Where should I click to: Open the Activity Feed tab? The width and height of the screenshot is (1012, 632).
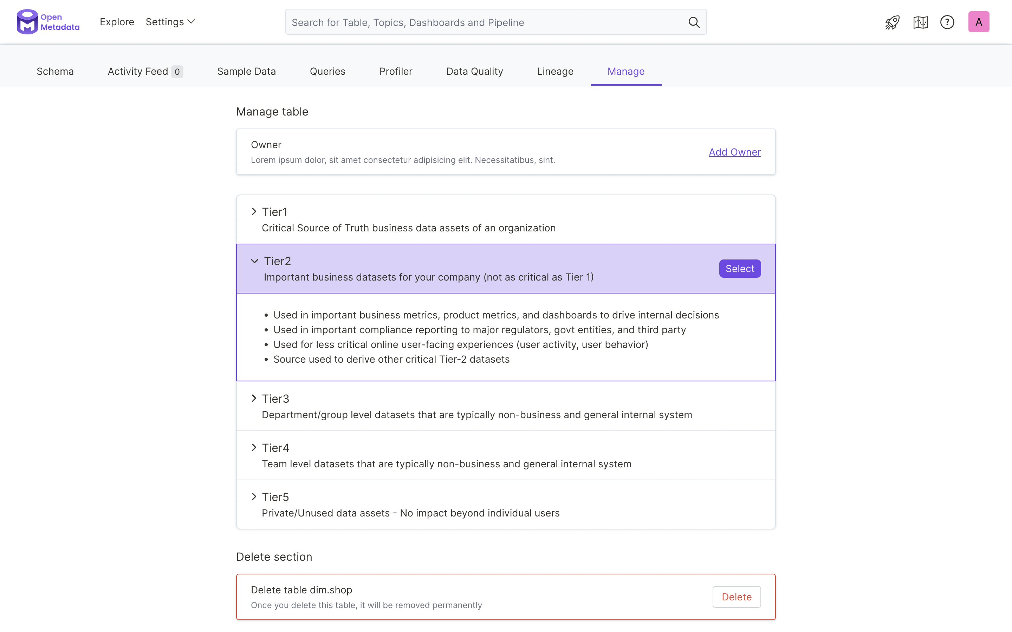pos(145,72)
